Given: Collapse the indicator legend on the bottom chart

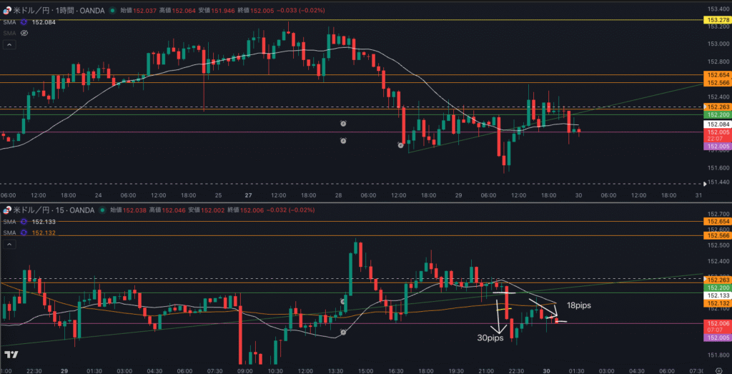Looking at the screenshot, I should [9, 244].
